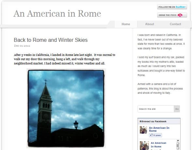The height and width of the screenshot is (150, 192).
Task: Open the Back to Rome and Winter Skies post
Action: click(51, 40)
